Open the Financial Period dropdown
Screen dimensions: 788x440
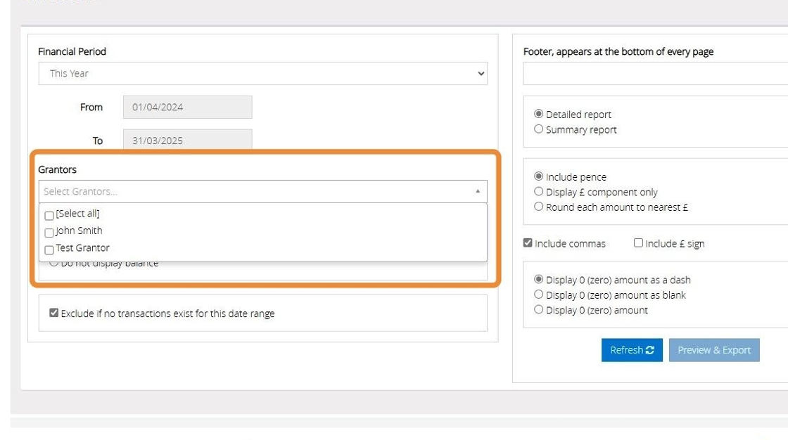tap(262, 73)
